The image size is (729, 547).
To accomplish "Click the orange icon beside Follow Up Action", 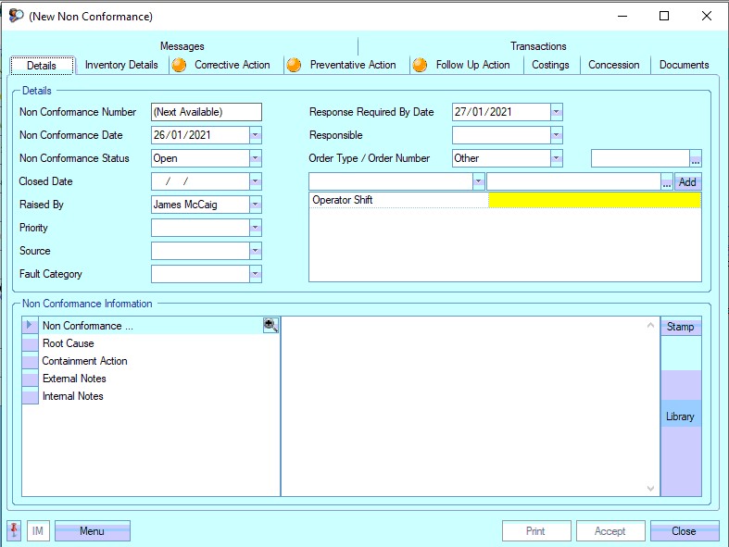I will [x=420, y=65].
